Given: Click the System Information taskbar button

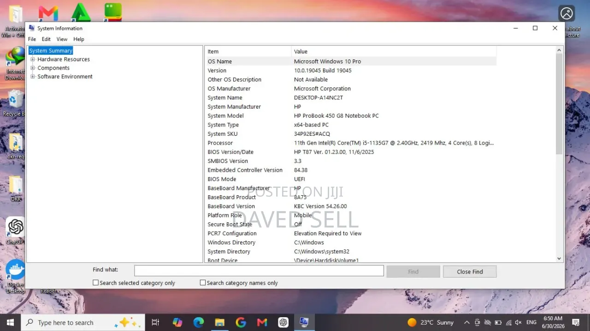Looking at the screenshot, I should click(x=304, y=322).
